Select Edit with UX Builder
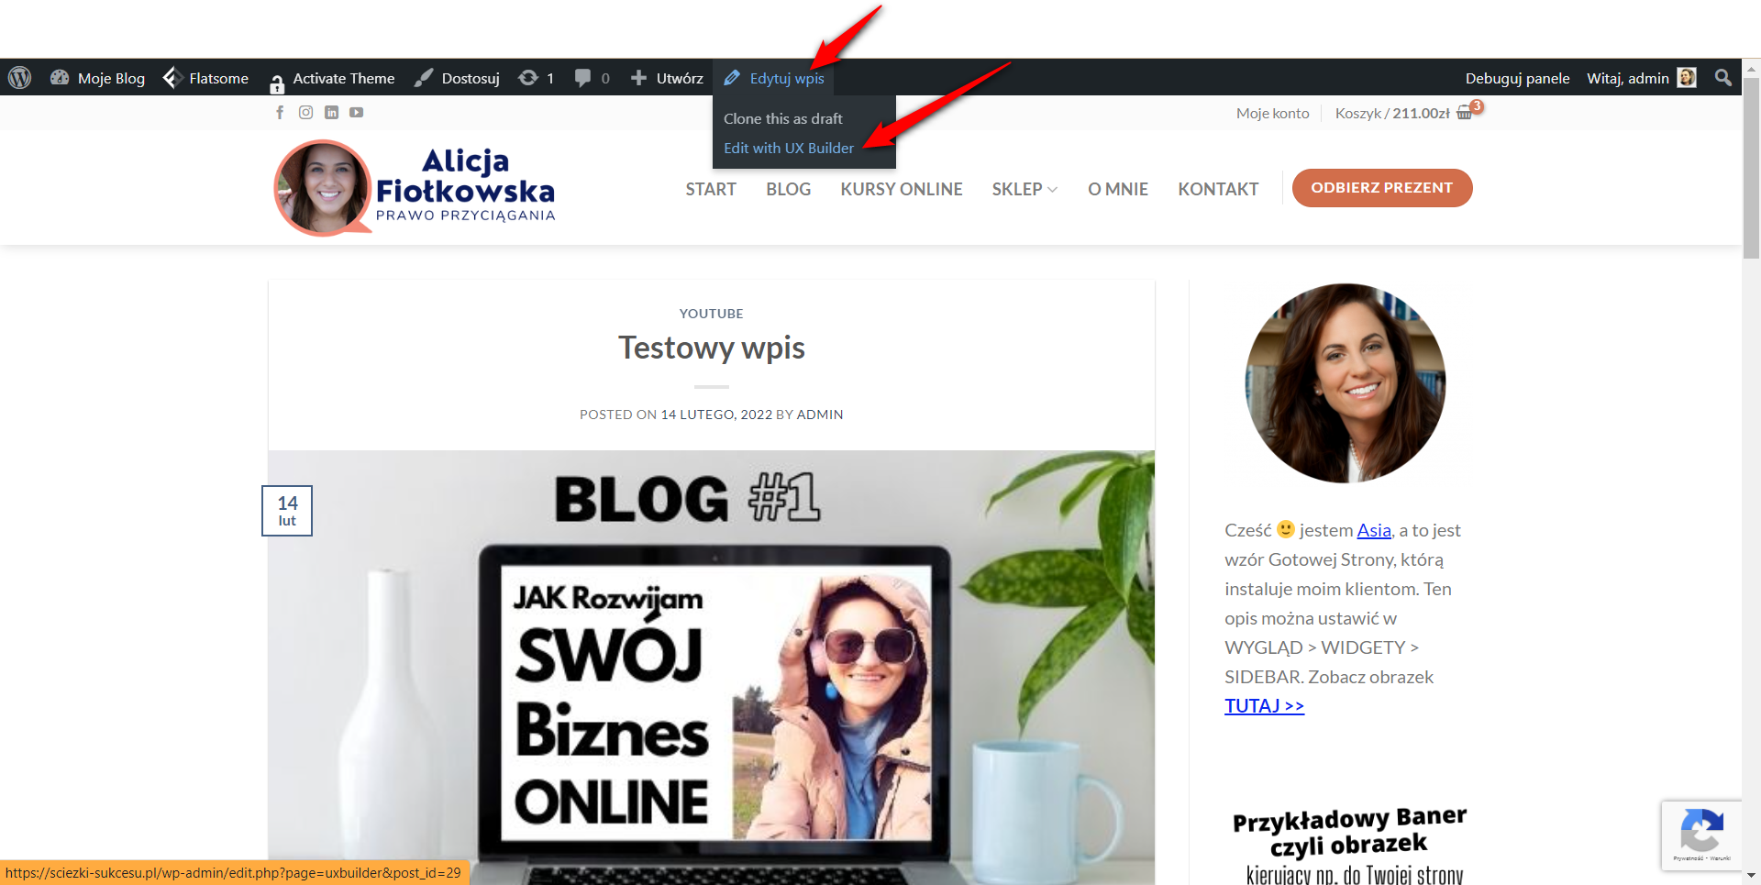Viewport: 1761px width, 885px height. (788, 148)
